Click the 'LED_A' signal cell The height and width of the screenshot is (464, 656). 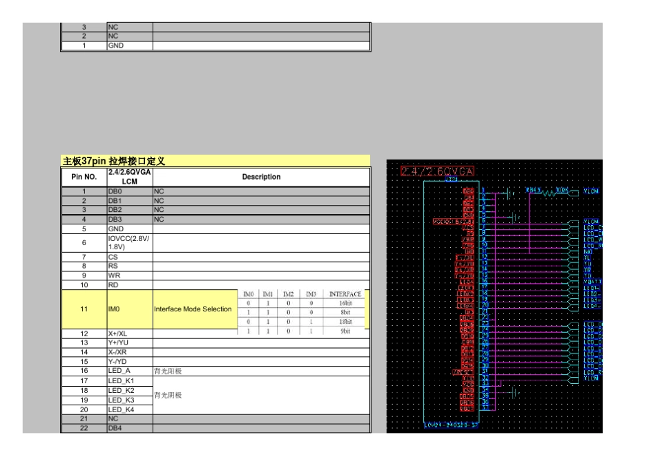130,371
